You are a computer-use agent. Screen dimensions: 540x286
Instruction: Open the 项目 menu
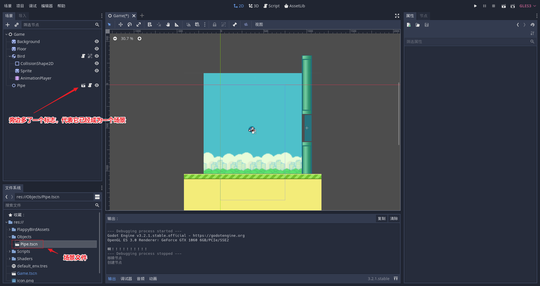click(x=20, y=6)
